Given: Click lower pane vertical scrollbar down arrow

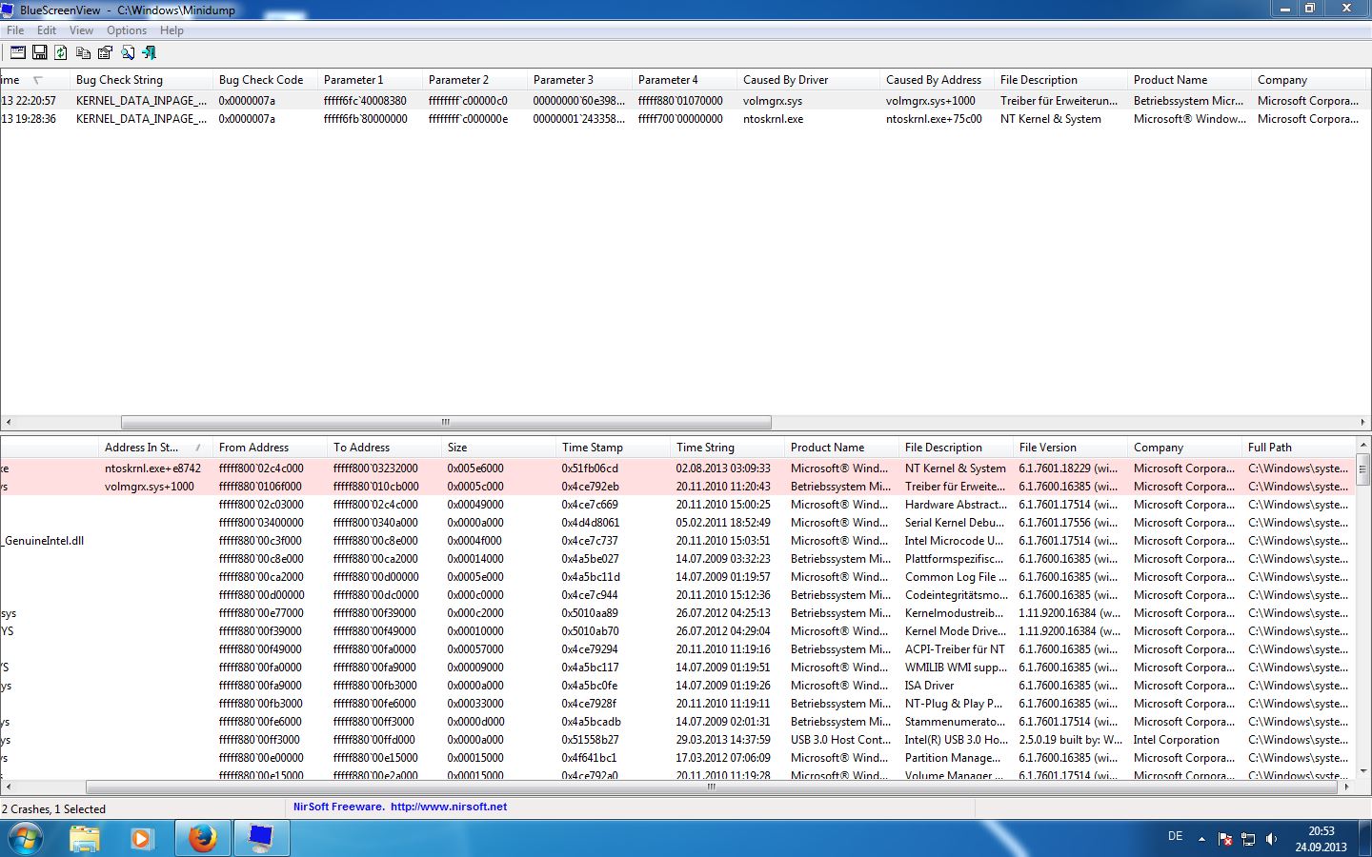Looking at the screenshot, I should [1362, 773].
